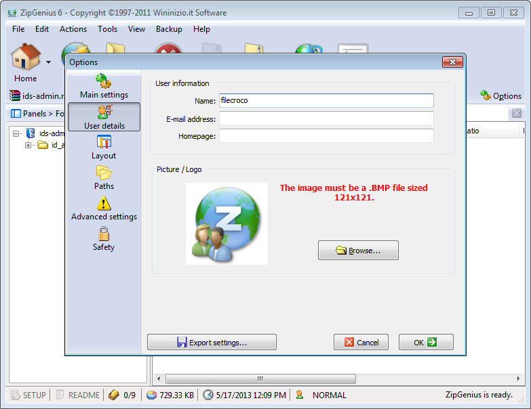The width and height of the screenshot is (531, 409).
Task: Select the ids-adm archive tree item
Action: coord(45,133)
